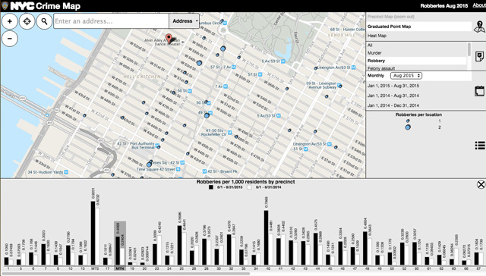This screenshot has width=486, height=276.
Task: Click the 47-50 Sts Rockefeller Ctr subway icon
Action: click(x=229, y=133)
